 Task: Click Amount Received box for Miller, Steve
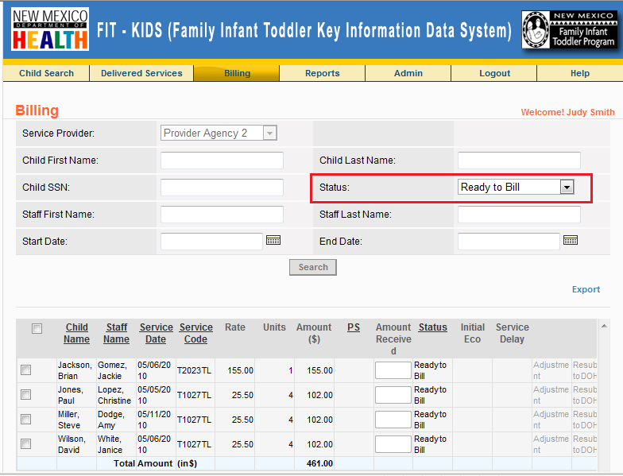393,420
